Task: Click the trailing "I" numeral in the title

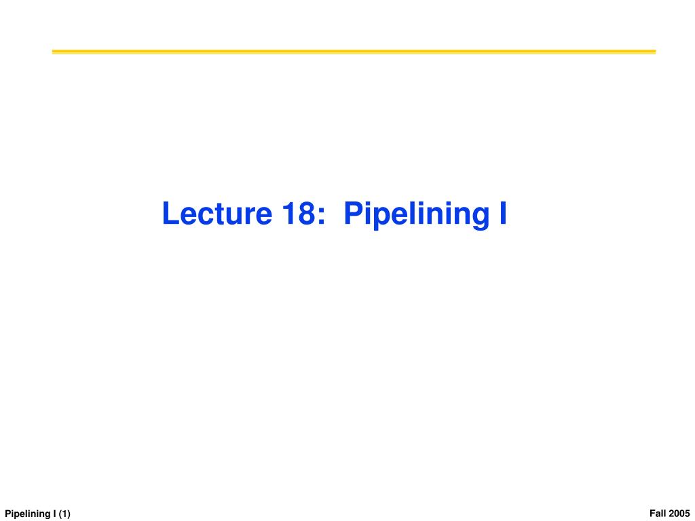Action: click(x=503, y=214)
